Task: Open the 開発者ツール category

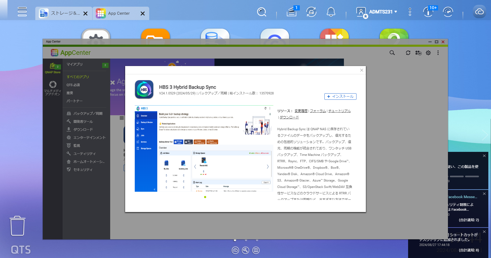Action: 80,121
